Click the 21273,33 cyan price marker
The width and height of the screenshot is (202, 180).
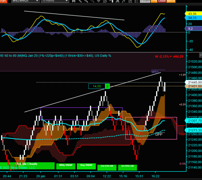[x=194, y=130]
